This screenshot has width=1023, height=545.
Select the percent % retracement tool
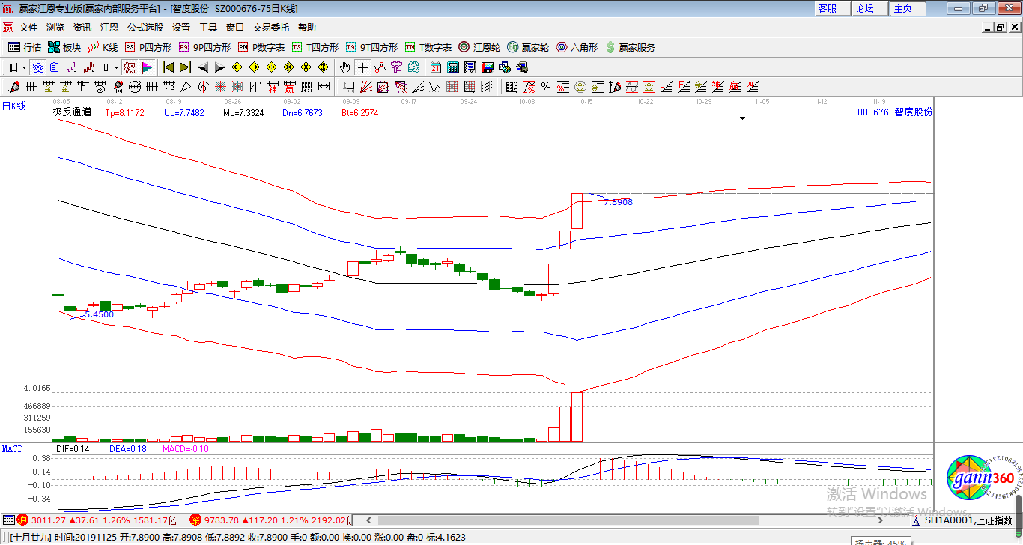pyautogui.click(x=546, y=87)
